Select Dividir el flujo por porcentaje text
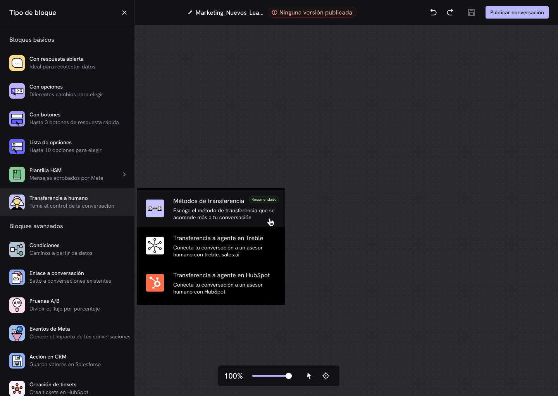Screen dimensions: 558x396 click(x=65, y=309)
